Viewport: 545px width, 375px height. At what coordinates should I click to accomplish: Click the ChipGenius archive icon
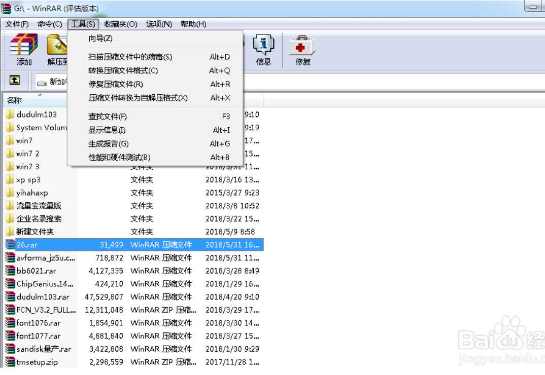(x=11, y=284)
